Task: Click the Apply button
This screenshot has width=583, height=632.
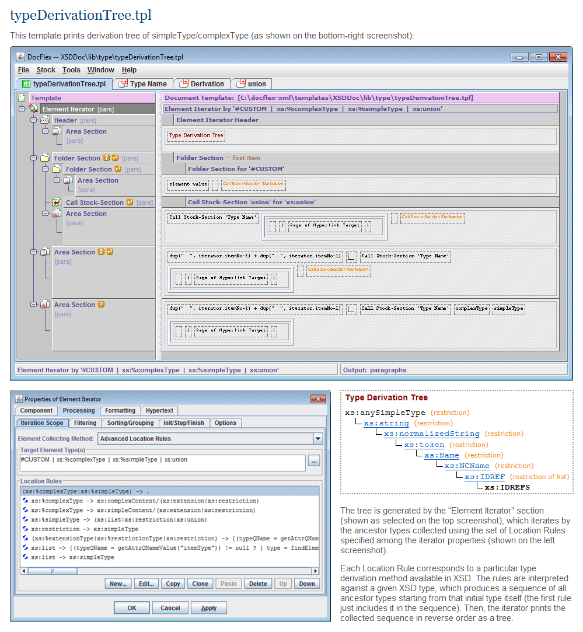Action: point(209,608)
